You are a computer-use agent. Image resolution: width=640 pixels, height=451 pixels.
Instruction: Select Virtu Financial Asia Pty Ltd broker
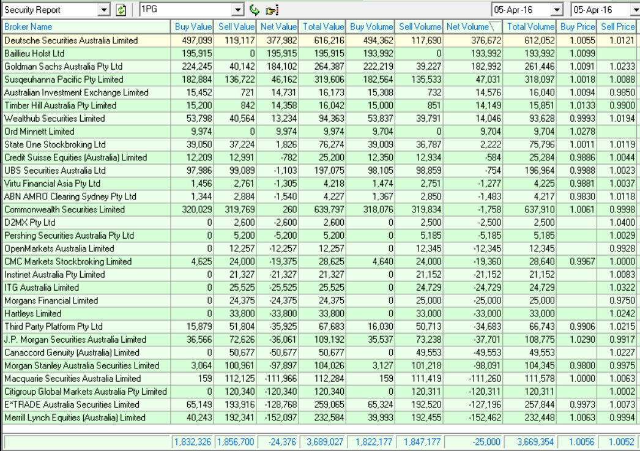pyautogui.click(x=52, y=184)
